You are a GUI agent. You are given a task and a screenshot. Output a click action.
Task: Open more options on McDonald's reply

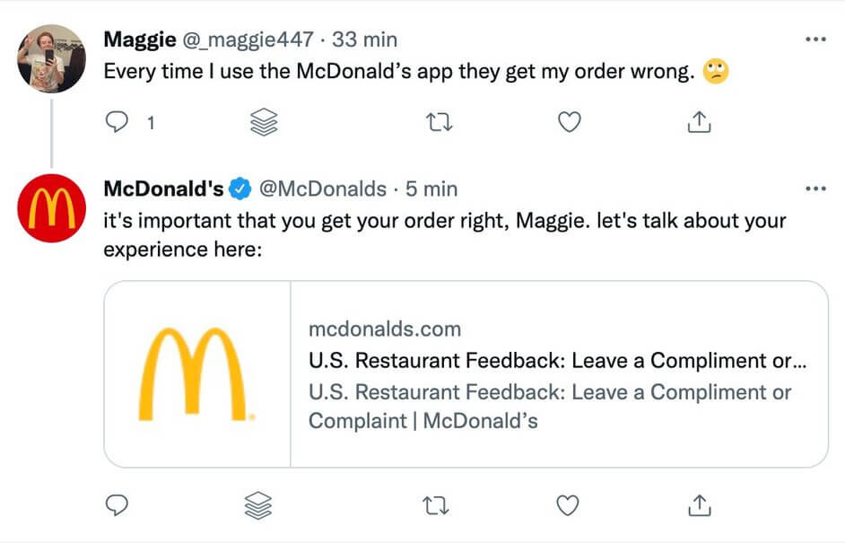(x=815, y=188)
